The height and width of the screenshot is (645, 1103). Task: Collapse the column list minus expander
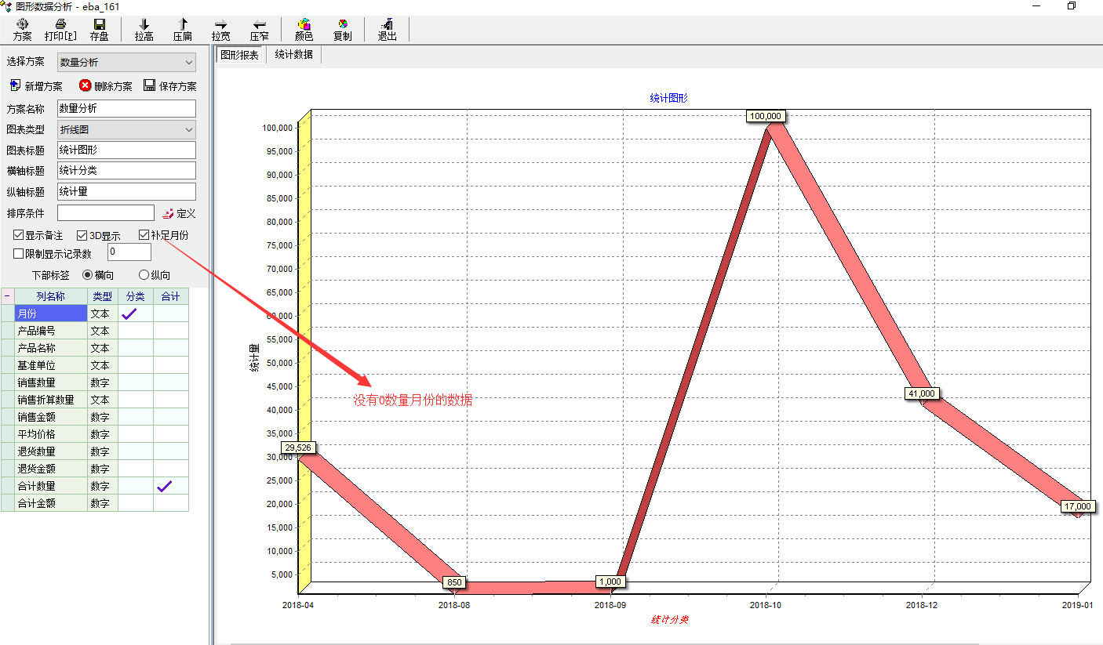7,296
